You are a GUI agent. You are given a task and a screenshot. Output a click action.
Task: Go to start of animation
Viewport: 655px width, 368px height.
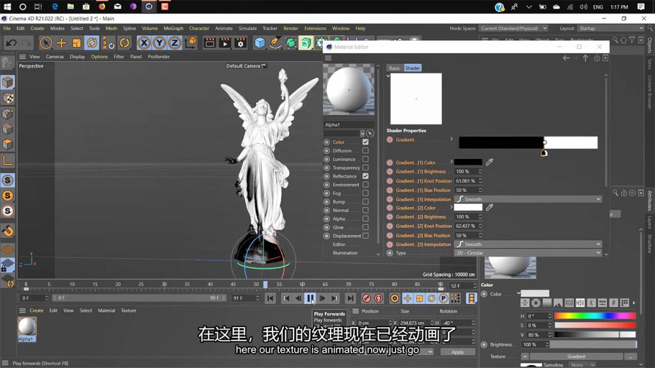[271, 298]
